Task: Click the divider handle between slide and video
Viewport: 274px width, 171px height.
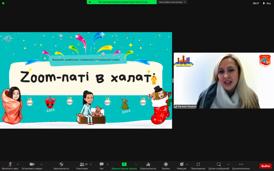Action: [x=173, y=80]
